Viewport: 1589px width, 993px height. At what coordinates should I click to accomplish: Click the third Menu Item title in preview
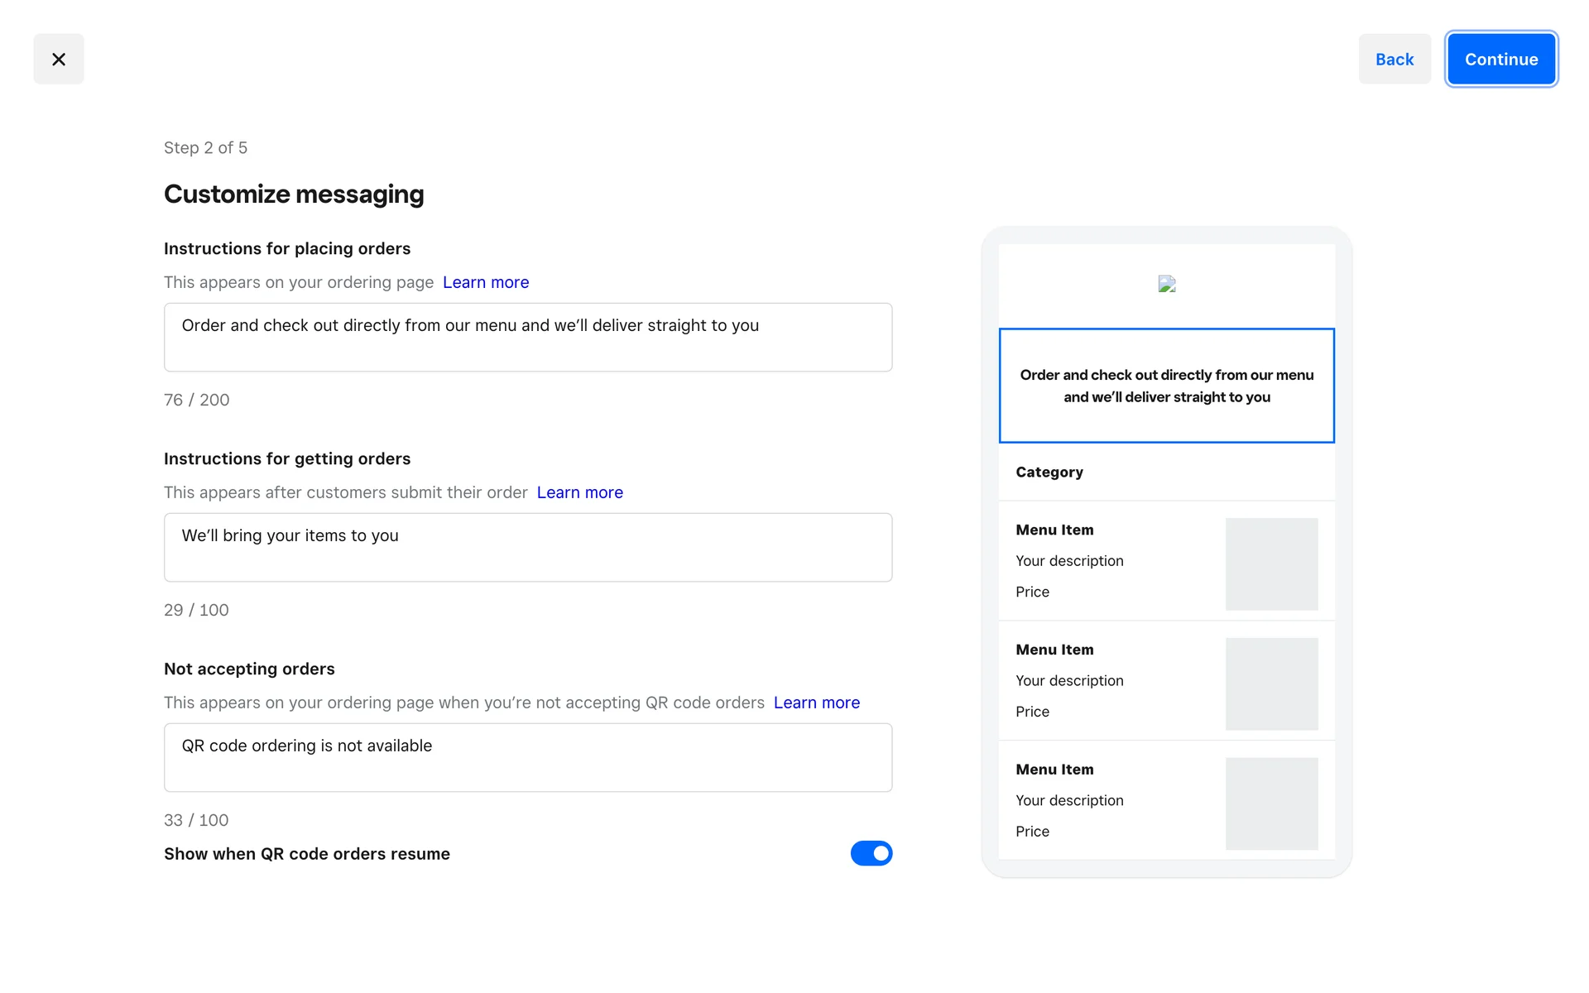click(x=1054, y=770)
